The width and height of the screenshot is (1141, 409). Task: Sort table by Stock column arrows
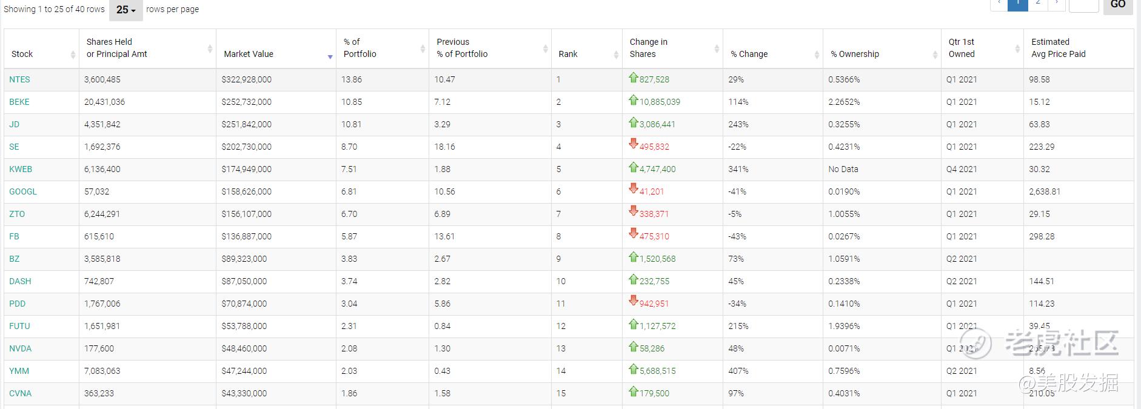pyautogui.click(x=73, y=55)
